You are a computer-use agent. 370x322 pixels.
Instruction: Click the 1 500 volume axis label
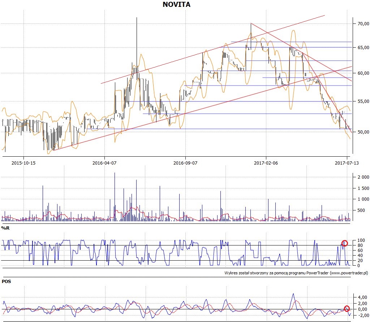point(363,188)
